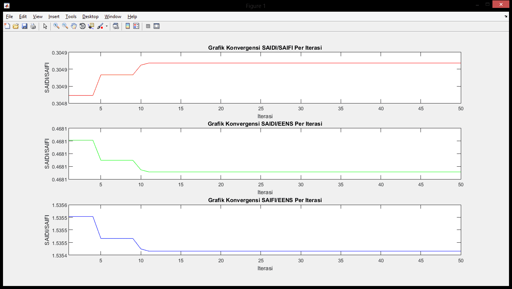Viewport: 512px width, 289px height.
Task: Select the Zoom In tool
Action: pyautogui.click(x=56, y=26)
